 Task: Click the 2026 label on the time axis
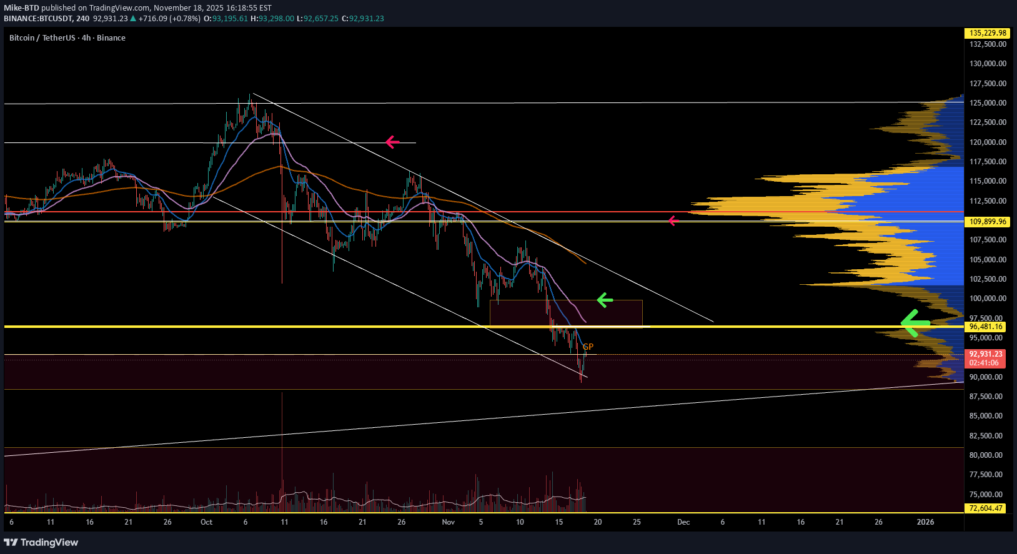click(925, 522)
